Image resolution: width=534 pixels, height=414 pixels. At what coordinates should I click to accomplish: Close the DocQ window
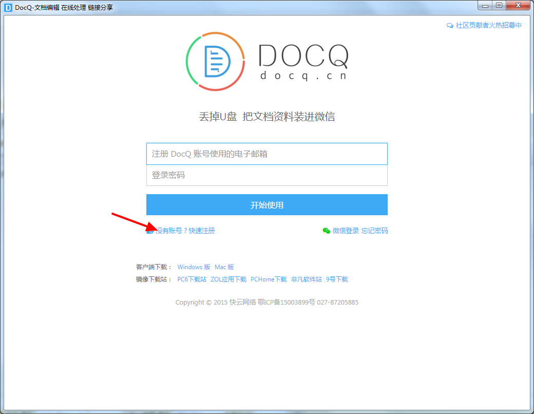click(x=518, y=6)
